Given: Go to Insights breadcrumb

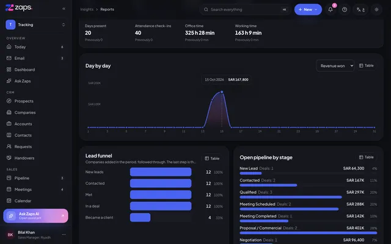Looking at the screenshot, I should 87,10.
